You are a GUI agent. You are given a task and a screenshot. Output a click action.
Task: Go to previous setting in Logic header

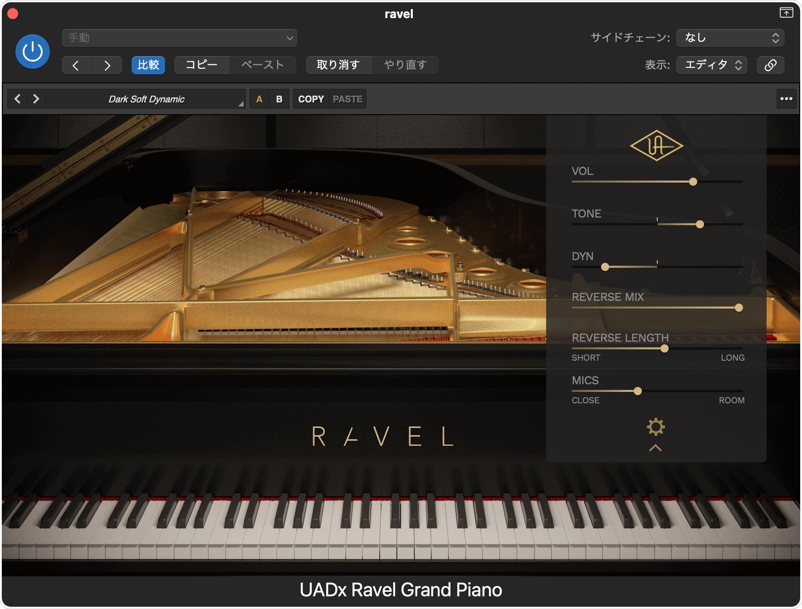[77, 65]
